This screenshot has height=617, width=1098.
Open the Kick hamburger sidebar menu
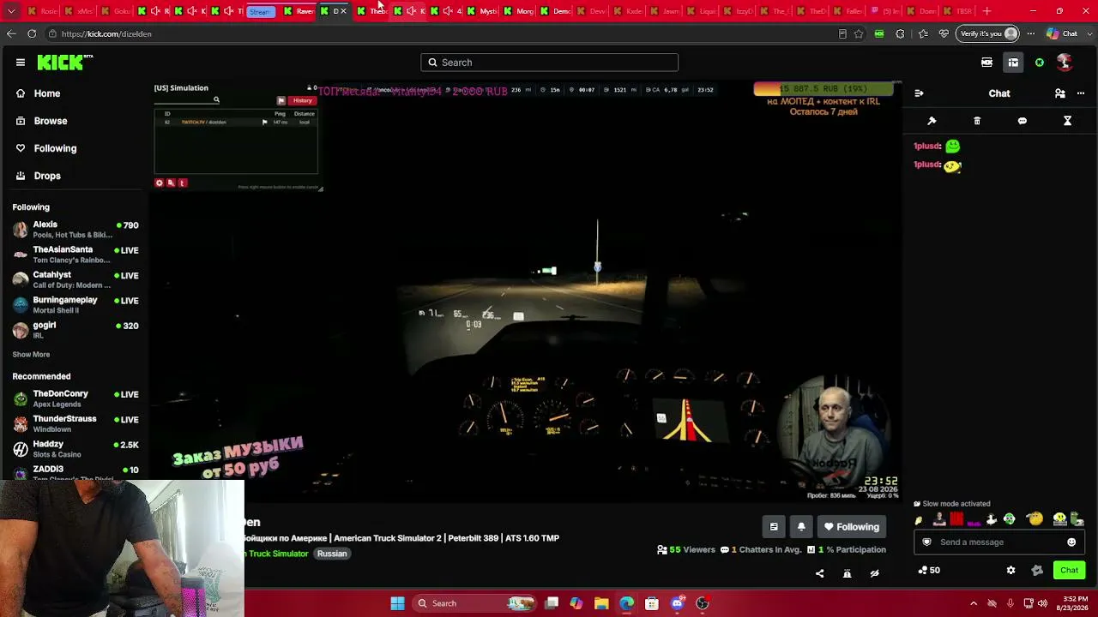[21, 62]
